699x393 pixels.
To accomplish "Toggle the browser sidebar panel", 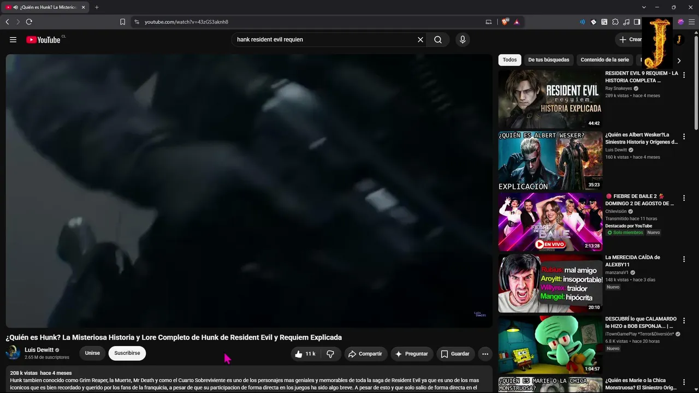I will click(637, 22).
